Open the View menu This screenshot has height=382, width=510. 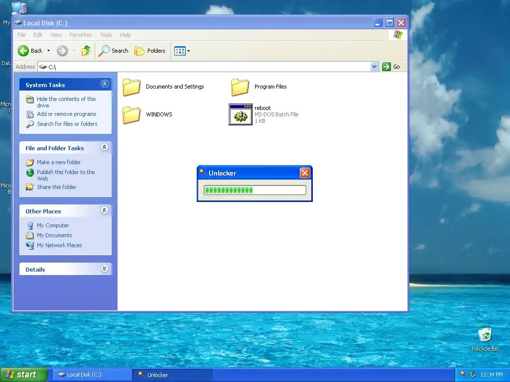56,35
